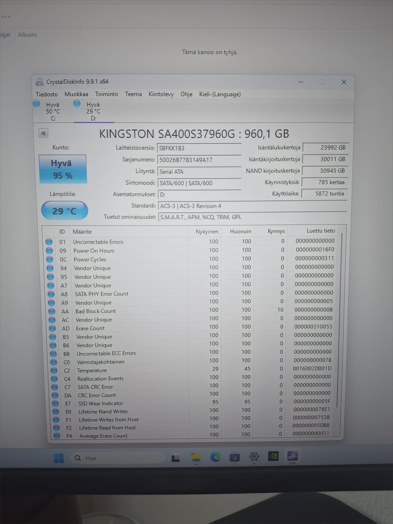
Task: Open the Teema menu
Action: click(x=133, y=94)
